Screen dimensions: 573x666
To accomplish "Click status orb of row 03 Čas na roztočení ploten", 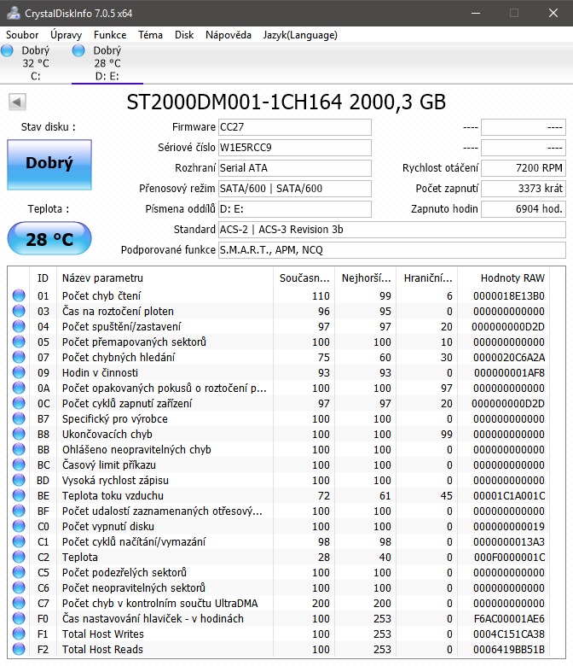I will [19, 311].
